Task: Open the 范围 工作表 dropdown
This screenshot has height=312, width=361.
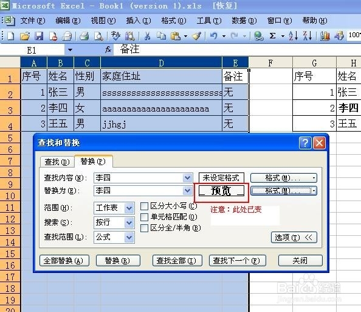Action: click(129, 208)
